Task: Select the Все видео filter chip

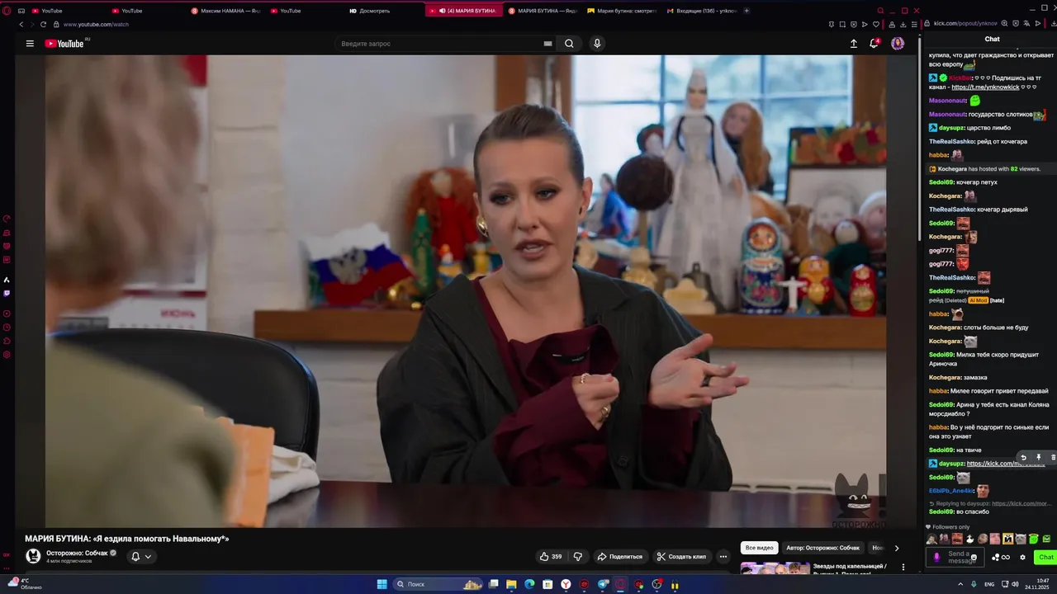Action: coord(759,548)
